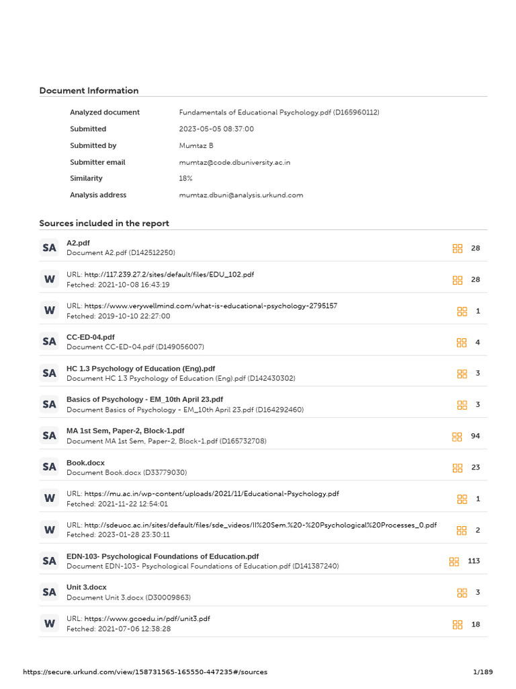Open the 117.239.27.2 EDU_102.pdf link
516x689 pixels.
tap(169, 275)
